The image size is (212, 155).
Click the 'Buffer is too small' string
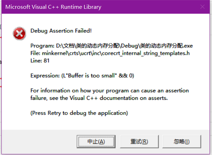(x=91, y=76)
